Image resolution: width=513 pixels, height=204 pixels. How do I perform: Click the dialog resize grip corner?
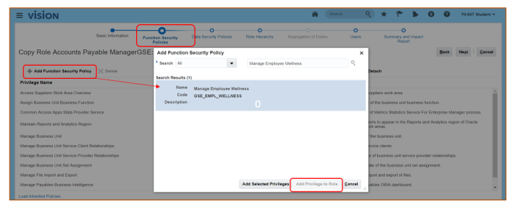tap(364, 188)
